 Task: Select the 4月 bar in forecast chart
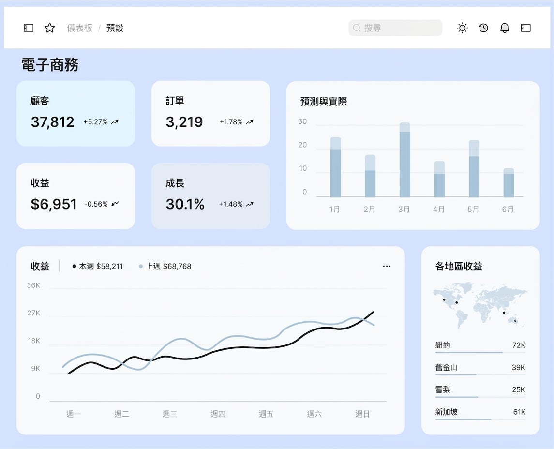[439, 179]
